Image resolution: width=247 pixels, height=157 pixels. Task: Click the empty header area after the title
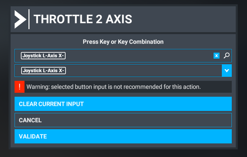tap(183, 19)
